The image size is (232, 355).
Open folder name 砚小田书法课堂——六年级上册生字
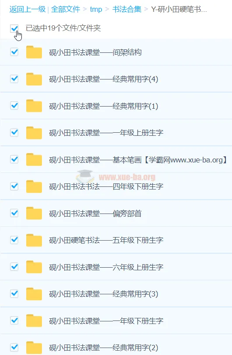coord(106,267)
